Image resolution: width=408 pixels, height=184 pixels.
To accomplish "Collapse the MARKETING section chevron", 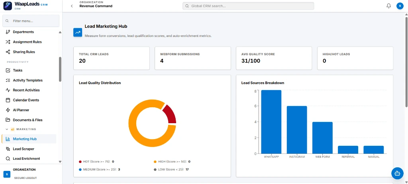I will (x=7, y=129).
